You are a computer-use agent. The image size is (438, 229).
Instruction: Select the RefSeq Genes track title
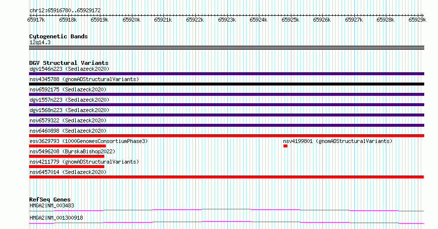coord(50,200)
